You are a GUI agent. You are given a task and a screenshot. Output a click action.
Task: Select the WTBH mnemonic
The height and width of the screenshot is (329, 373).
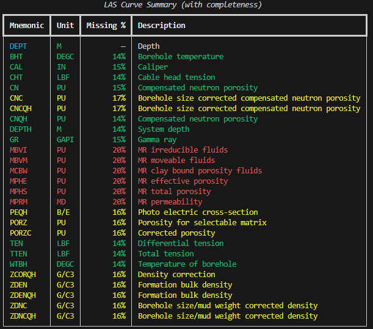tap(18, 264)
